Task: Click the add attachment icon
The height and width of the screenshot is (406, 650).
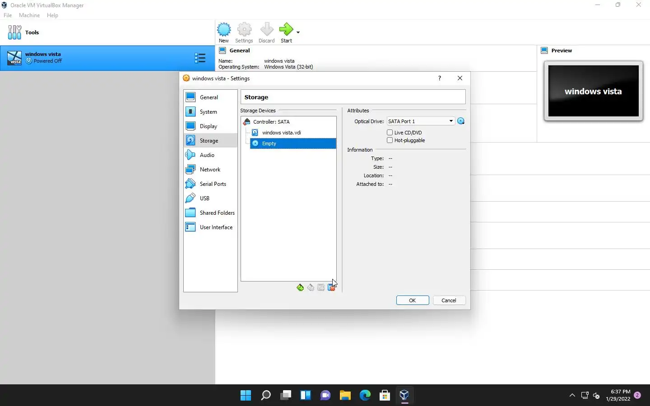Action: tap(321, 288)
